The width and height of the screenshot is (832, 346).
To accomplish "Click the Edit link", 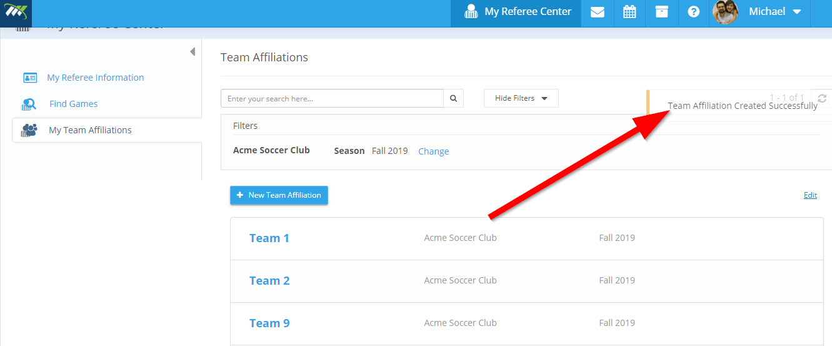I will pos(810,195).
